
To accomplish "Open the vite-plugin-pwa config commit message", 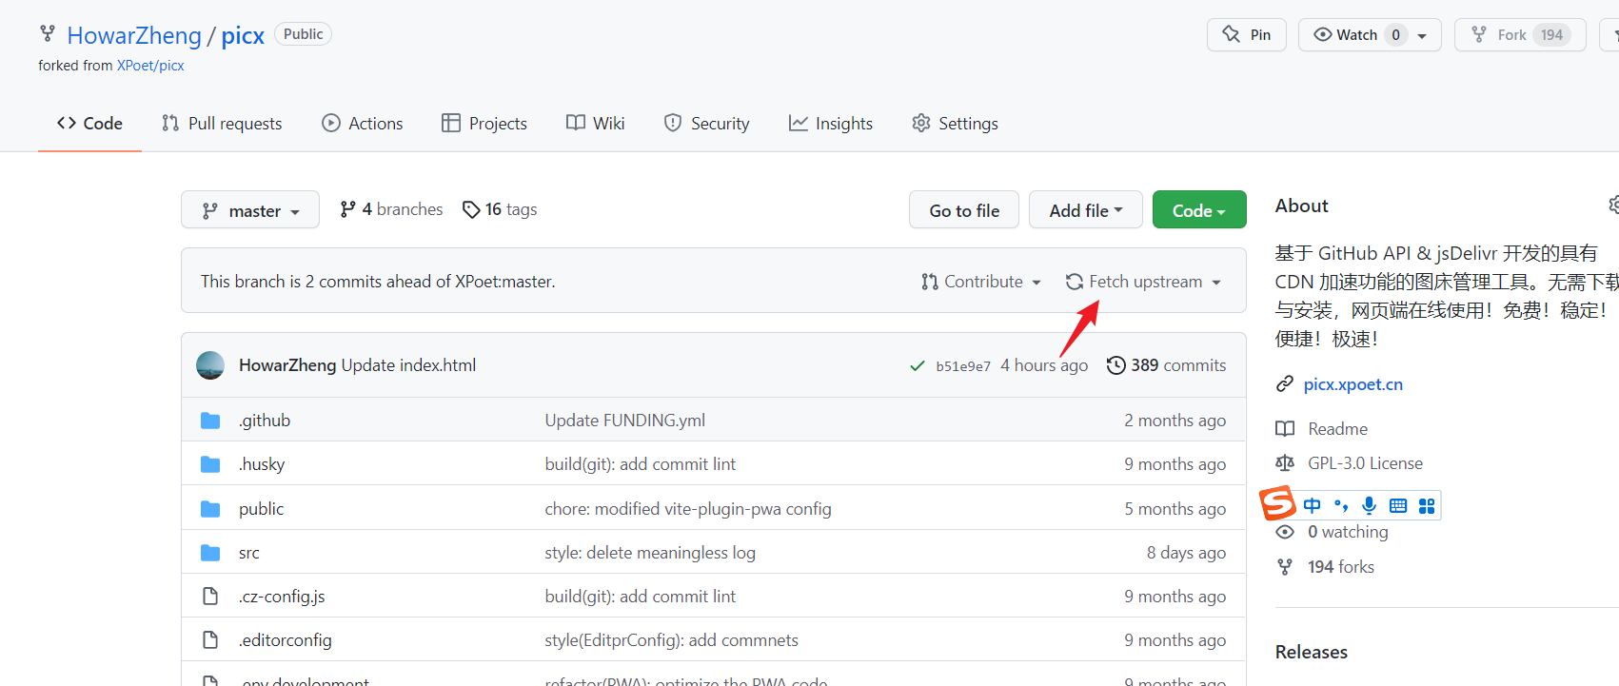I will [x=688, y=509].
